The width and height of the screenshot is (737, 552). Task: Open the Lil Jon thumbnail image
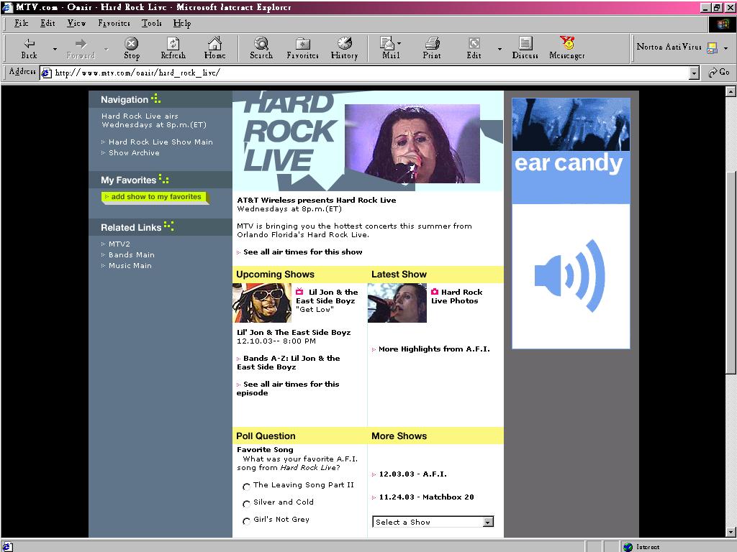click(262, 303)
